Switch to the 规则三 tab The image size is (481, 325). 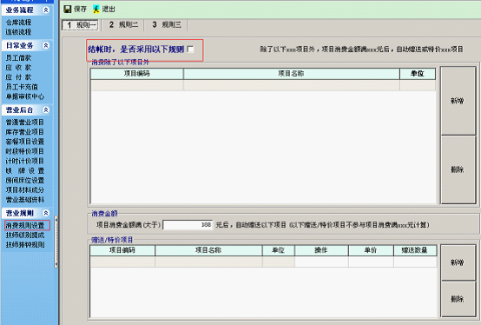pyautogui.click(x=166, y=25)
